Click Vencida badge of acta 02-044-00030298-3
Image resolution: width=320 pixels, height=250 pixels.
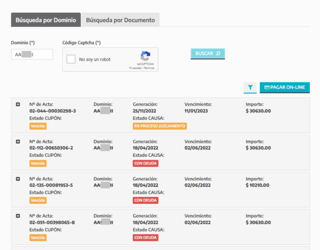click(38, 126)
